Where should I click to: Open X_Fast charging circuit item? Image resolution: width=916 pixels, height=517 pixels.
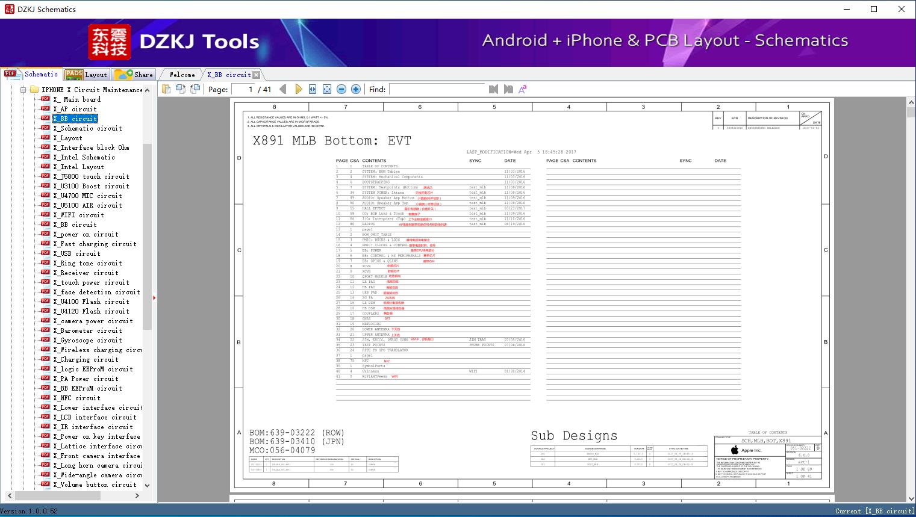point(95,244)
